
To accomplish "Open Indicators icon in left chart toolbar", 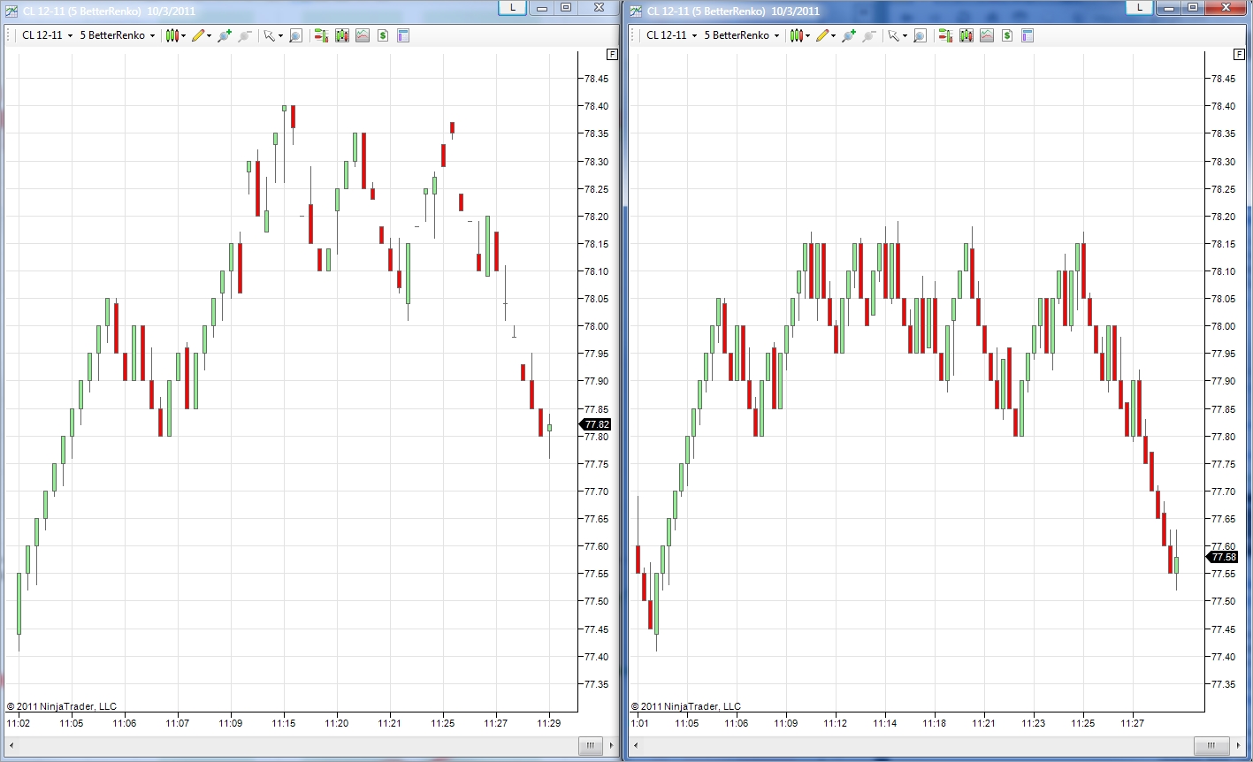I will point(363,35).
